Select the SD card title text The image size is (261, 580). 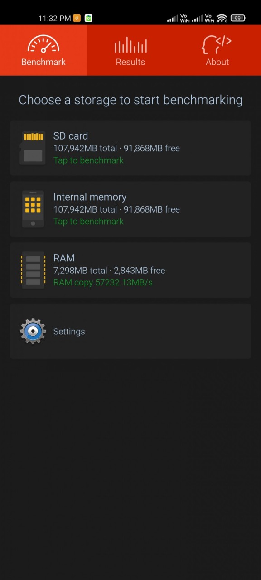tap(71, 136)
